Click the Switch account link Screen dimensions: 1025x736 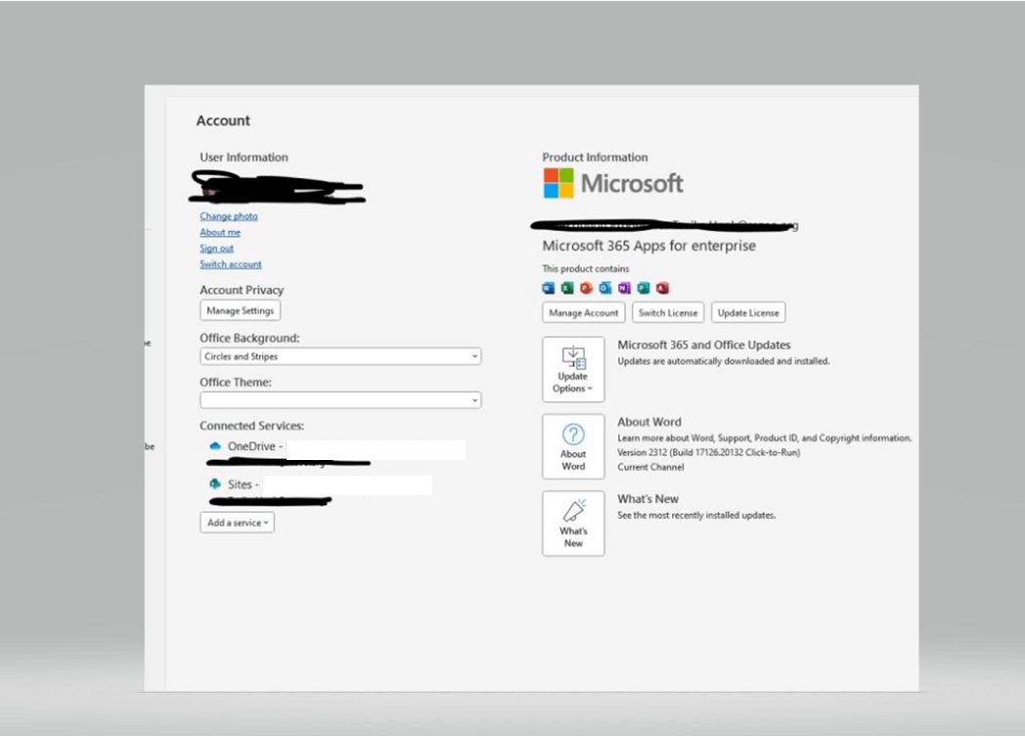point(231,264)
